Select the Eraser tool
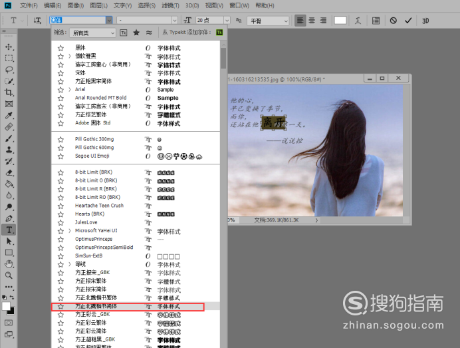The image size is (460, 348). (x=9, y=173)
